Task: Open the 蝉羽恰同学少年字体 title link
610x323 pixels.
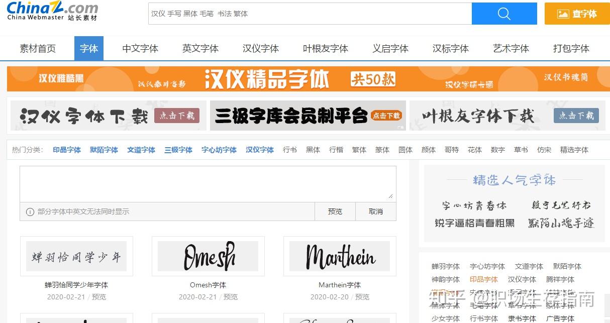Action: [x=76, y=285]
